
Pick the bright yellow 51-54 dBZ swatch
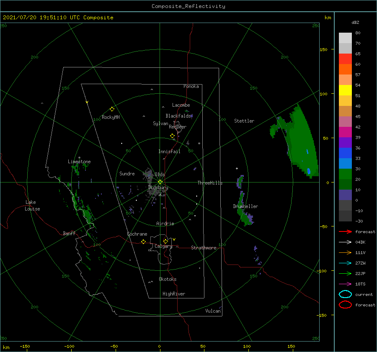[x=345, y=90]
